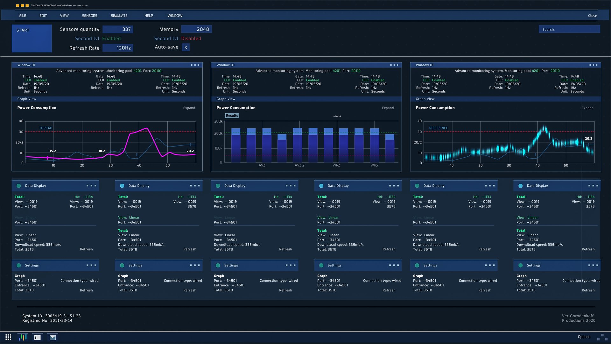Click the status circle on the leftmost Settings panel
Image resolution: width=611 pixels, height=344 pixels.
coord(19,265)
